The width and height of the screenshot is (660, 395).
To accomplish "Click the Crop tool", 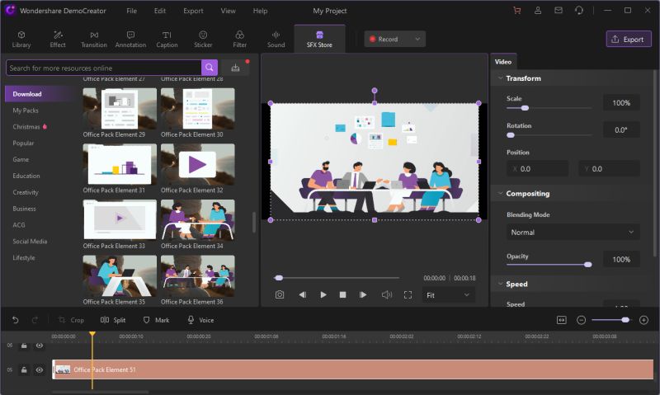I will 71,320.
